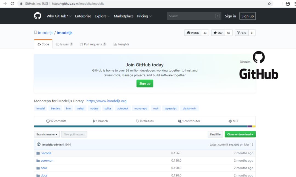Switch to the Code tab
This screenshot has height=177, width=296.
pyautogui.click(x=43, y=44)
